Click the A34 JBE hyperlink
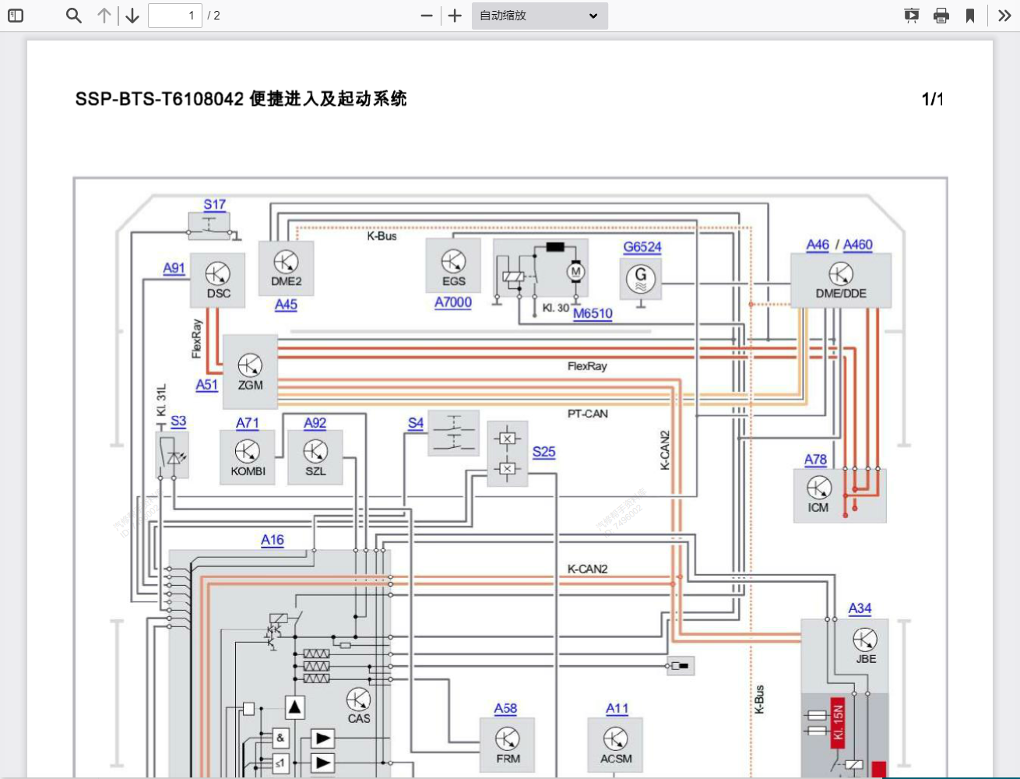 click(x=859, y=608)
